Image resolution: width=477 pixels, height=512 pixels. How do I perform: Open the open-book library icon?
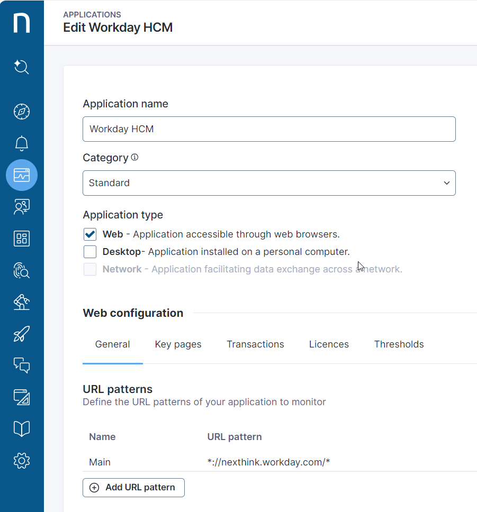[22, 429]
